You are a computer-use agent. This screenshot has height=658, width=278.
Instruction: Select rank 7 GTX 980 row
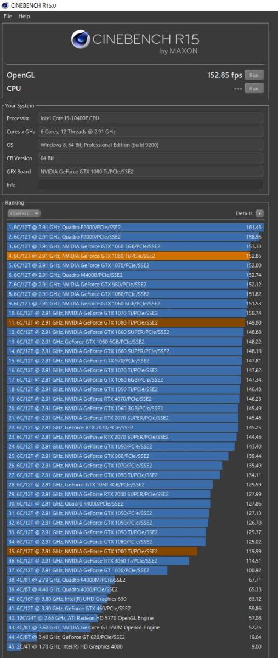(135, 285)
